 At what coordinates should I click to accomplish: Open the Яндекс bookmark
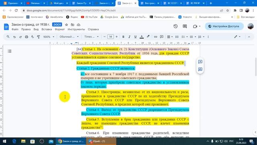72,17
